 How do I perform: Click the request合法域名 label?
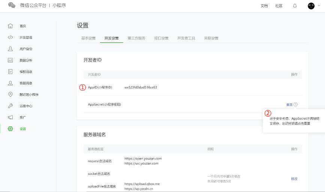[x=100, y=161]
